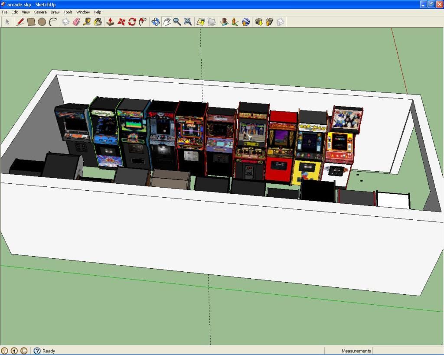The height and width of the screenshot is (355, 444).
Task: Activate the Rectangle drawing tool
Action: [x=30, y=22]
